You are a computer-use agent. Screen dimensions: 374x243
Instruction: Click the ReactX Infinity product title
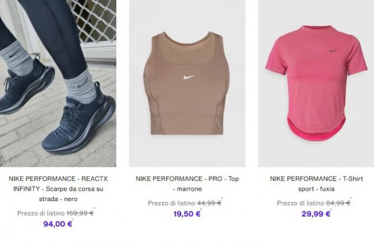58,189
